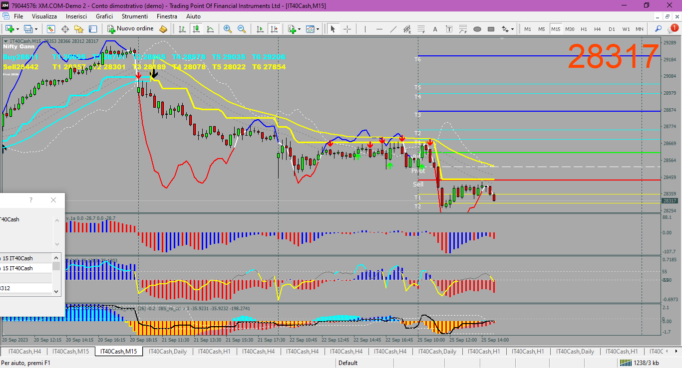The width and height of the screenshot is (682, 368).
Task: Open the Strumenti menu
Action: tap(135, 16)
